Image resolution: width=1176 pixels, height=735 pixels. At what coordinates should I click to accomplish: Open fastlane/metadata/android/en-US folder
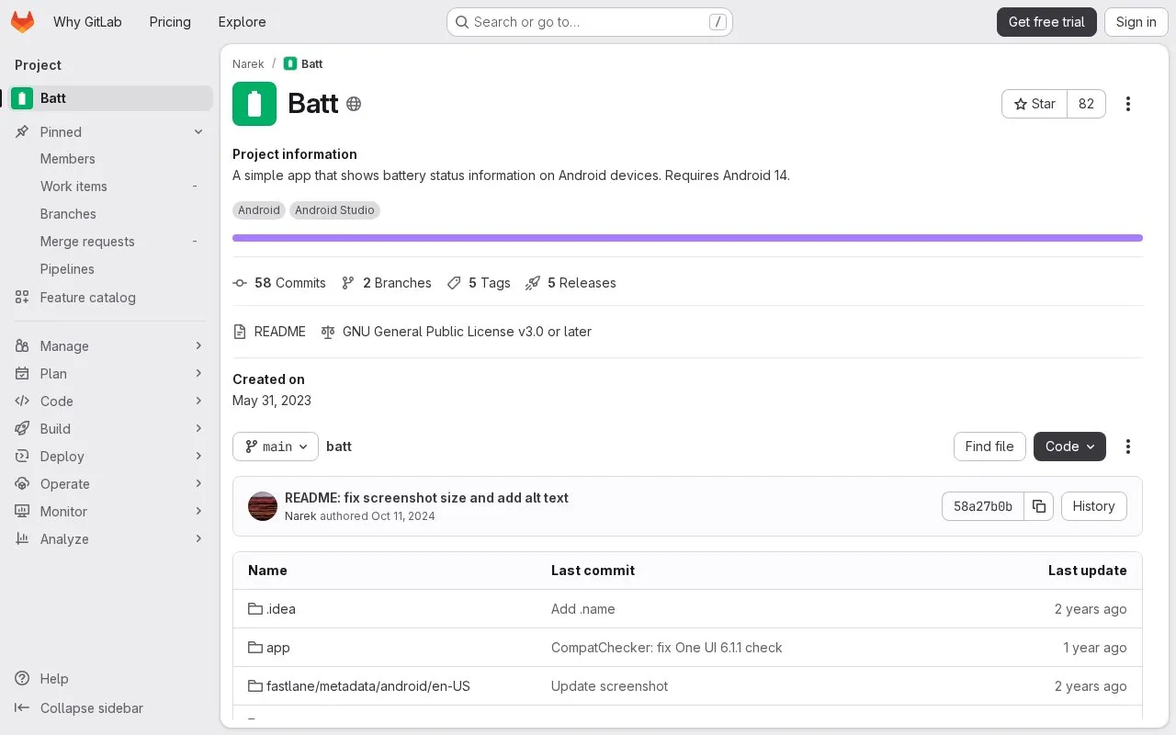coord(359,686)
